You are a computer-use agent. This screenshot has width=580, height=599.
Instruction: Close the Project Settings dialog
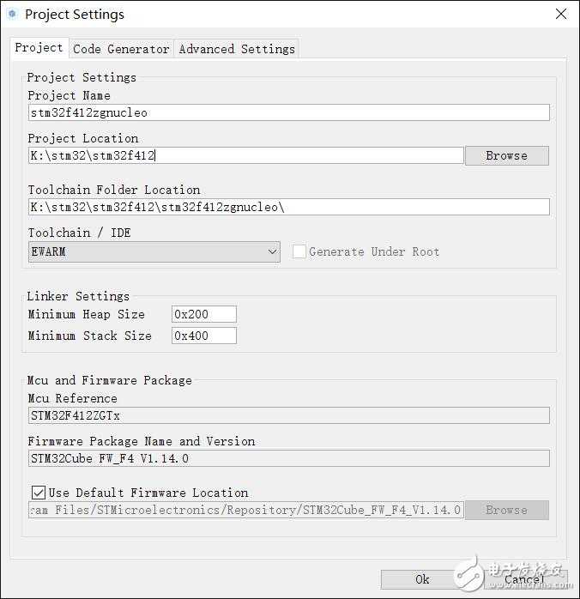[560, 15]
